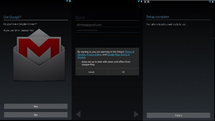This screenshot has width=215, height=121.
Task: Tap No on Got Google screen
Action: coord(36,115)
